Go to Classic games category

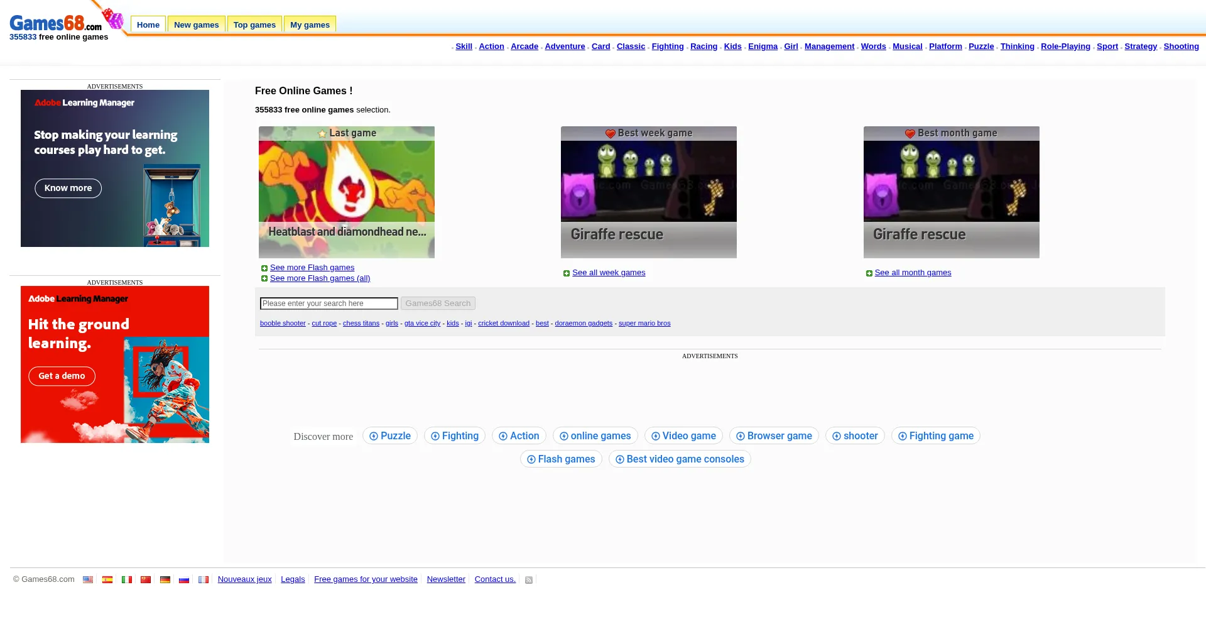pyautogui.click(x=631, y=47)
